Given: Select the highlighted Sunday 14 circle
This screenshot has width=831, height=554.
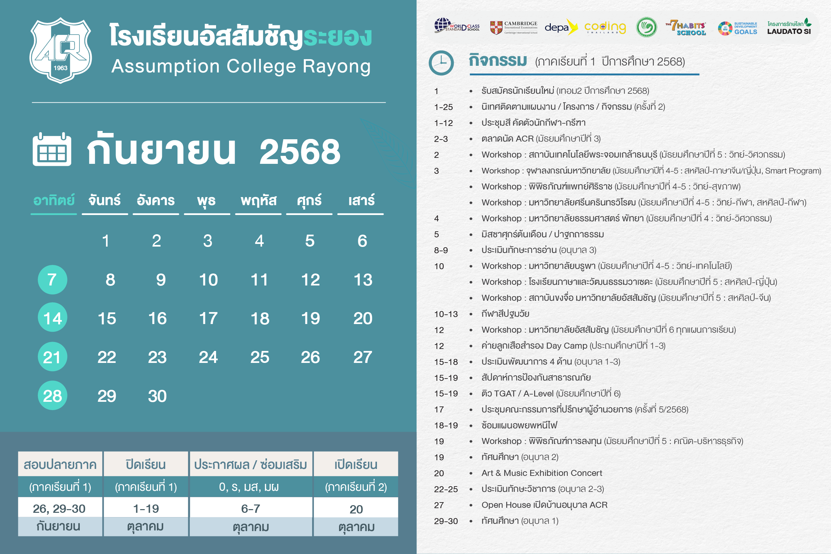Looking at the screenshot, I should pos(52,318).
